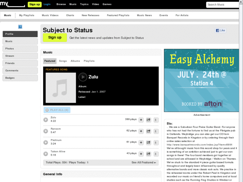Click the featured song album art placeholder

pyautogui.click(x=61, y=88)
